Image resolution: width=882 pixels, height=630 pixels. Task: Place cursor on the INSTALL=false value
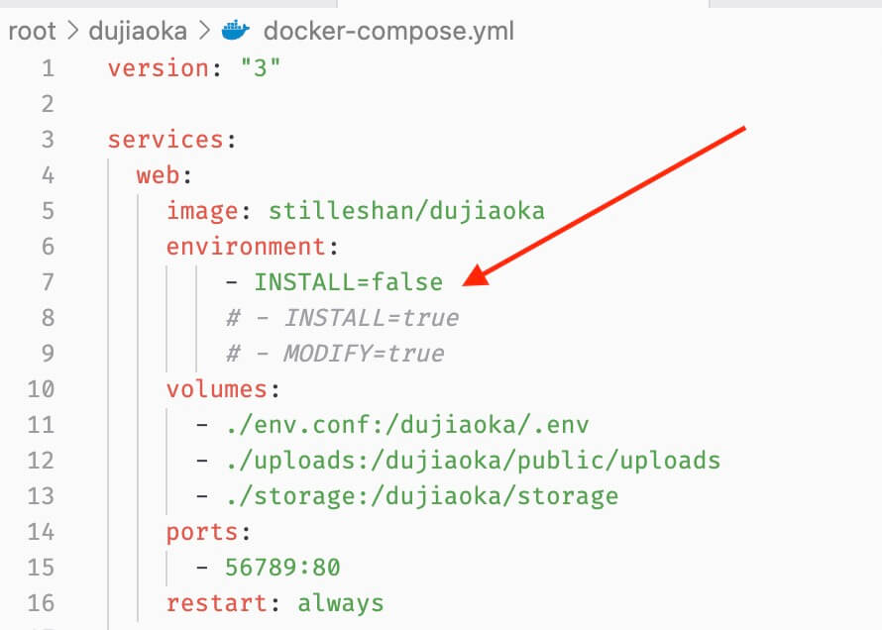point(348,282)
